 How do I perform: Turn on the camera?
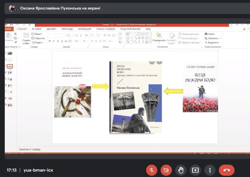(x=166, y=170)
